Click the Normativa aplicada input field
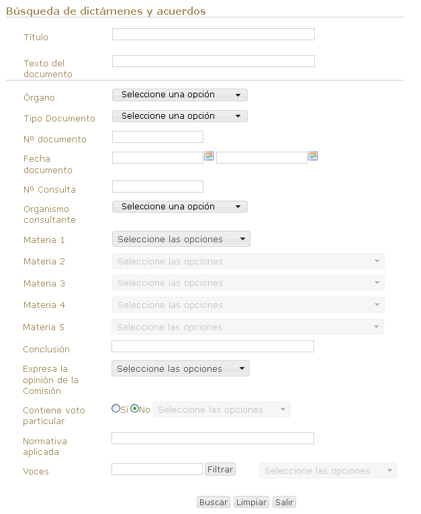This screenshot has height=514, width=421. coord(213,438)
